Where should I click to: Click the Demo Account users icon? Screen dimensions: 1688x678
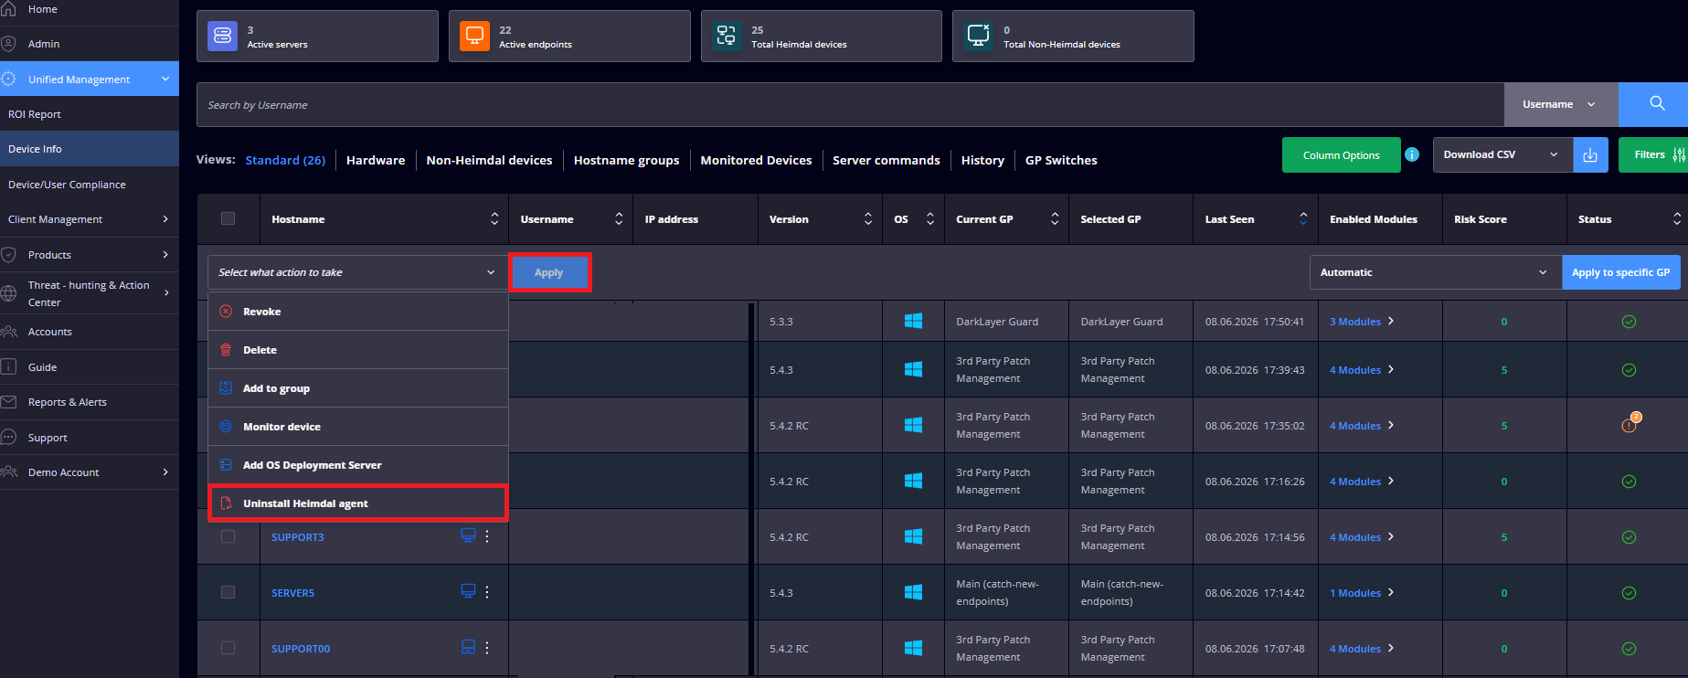(8, 472)
